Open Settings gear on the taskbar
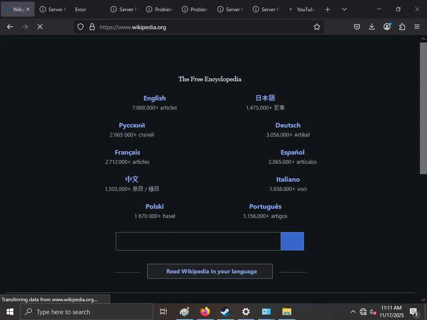This screenshot has width=427, height=320. 246,312
